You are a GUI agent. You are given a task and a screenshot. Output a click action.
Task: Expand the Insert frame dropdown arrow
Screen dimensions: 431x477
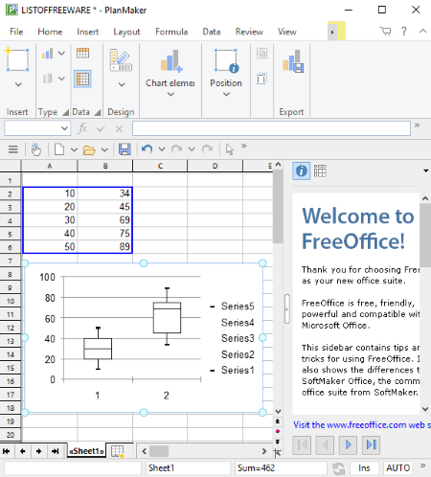coord(18,84)
